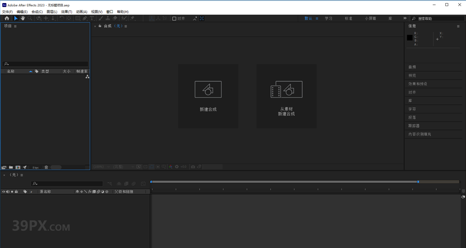Click the flowchart icon in project panel

click(x=87, y=76)
